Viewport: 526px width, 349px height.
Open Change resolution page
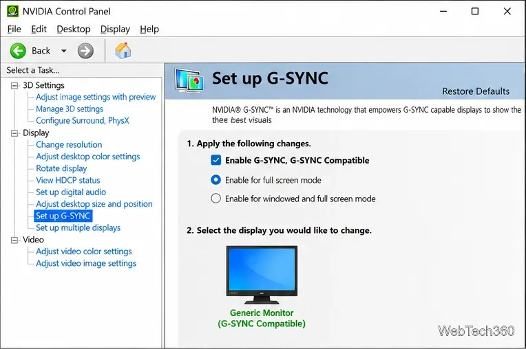click(x=69, y=144)
